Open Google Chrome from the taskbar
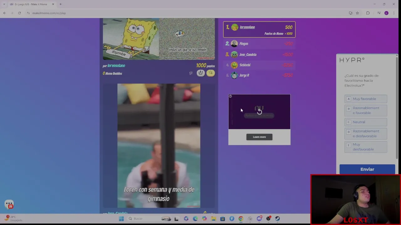Image resolution: width=401 pixels, height=225 pixels. (241, 219)
